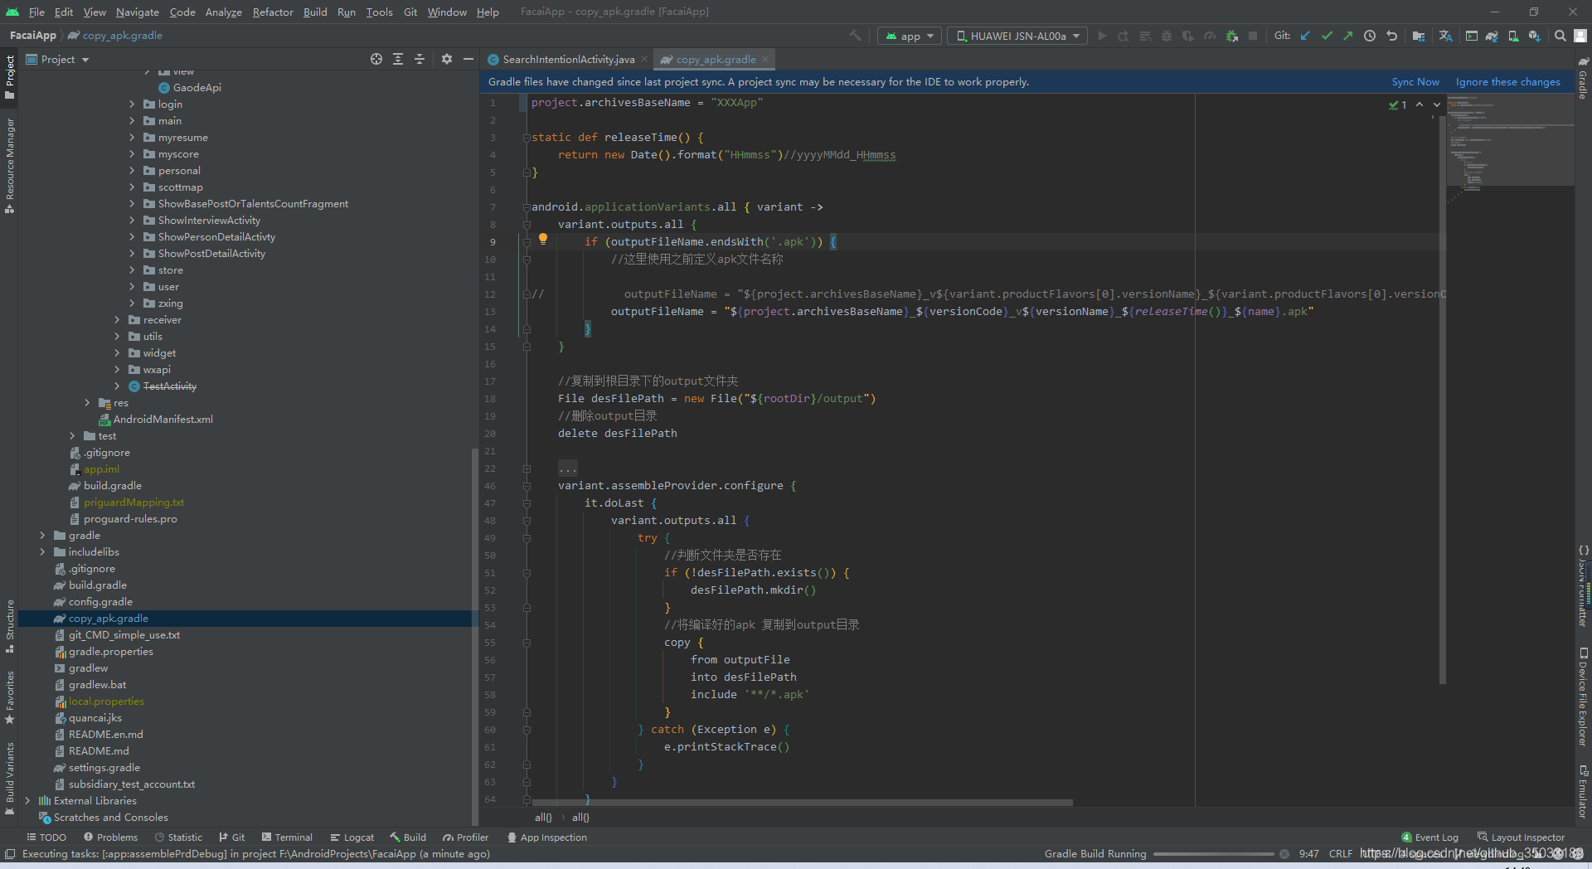The width and height of the screenshot is (1592, 869).
Task: Click the Git rollback icon
Action: [x=1392, y=36]
